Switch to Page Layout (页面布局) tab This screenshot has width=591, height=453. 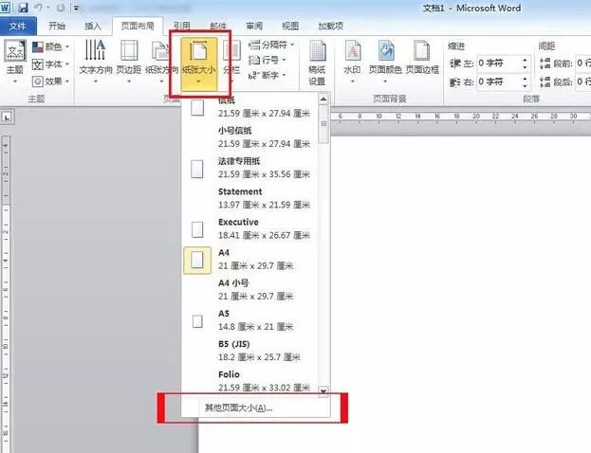point(138,26)
